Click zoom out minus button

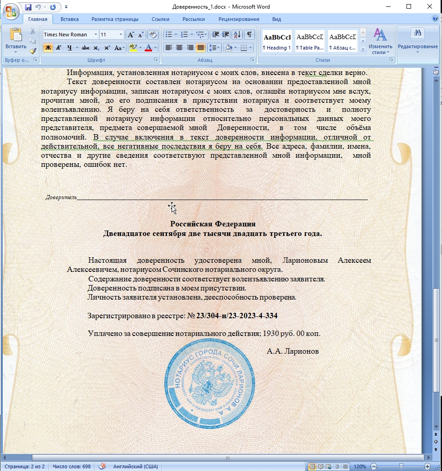pos(374,466)
